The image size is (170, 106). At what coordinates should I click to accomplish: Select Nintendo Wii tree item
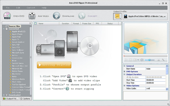(17, 69)
